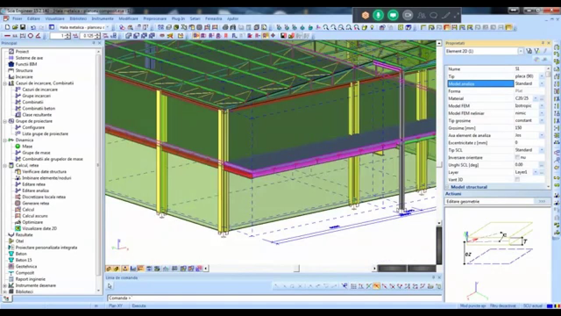This screenshot has width=561, height=316.
Task: Open the Fisier menu
Action: point(17,19)
